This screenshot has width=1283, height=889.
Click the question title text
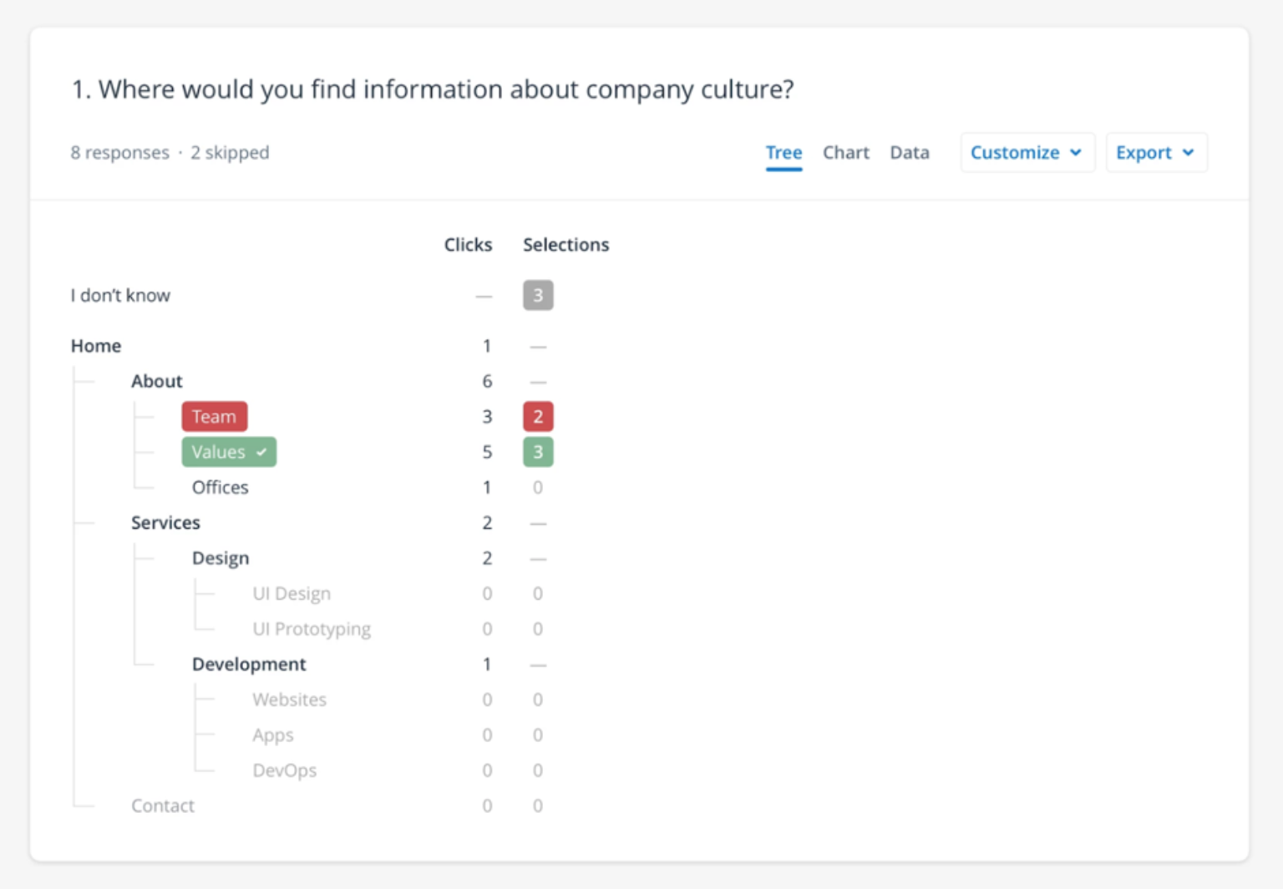click(433, 89)
